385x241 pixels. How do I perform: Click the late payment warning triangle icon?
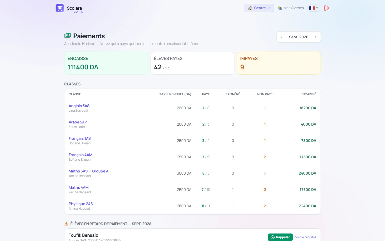pos(67,224)
